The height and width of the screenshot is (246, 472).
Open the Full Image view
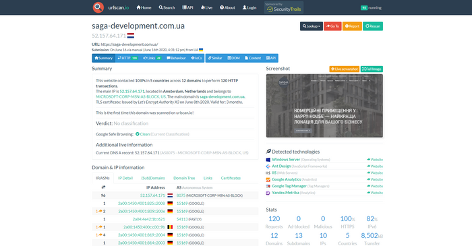[372, 69]
